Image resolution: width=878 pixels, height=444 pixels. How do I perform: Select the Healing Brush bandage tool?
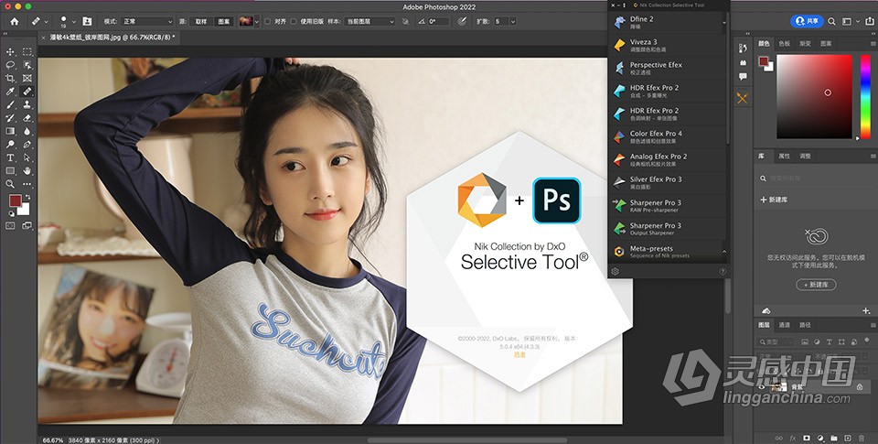click(x=27, y=92)
